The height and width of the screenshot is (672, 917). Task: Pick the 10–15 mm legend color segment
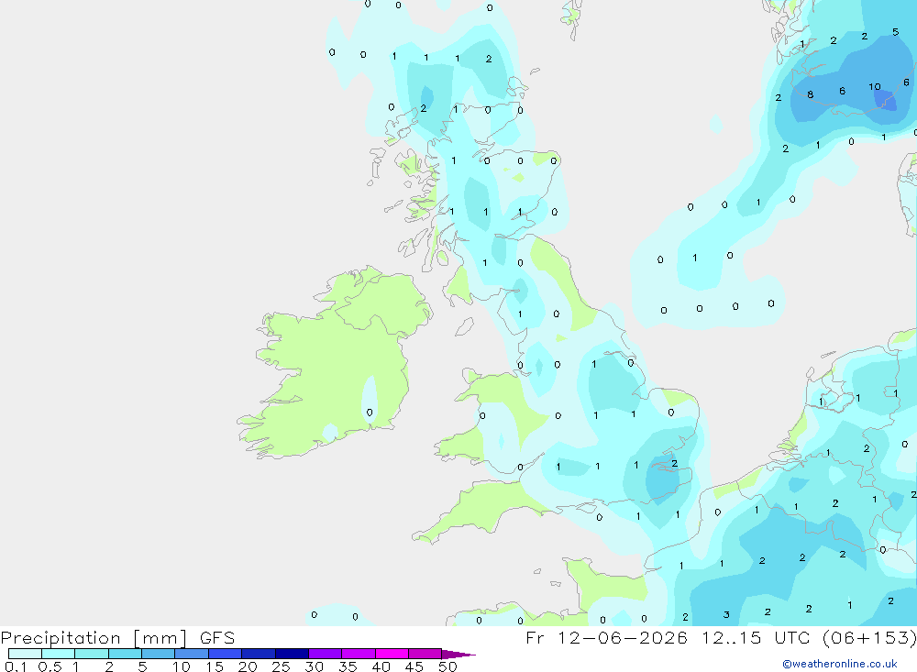(192, 654)
